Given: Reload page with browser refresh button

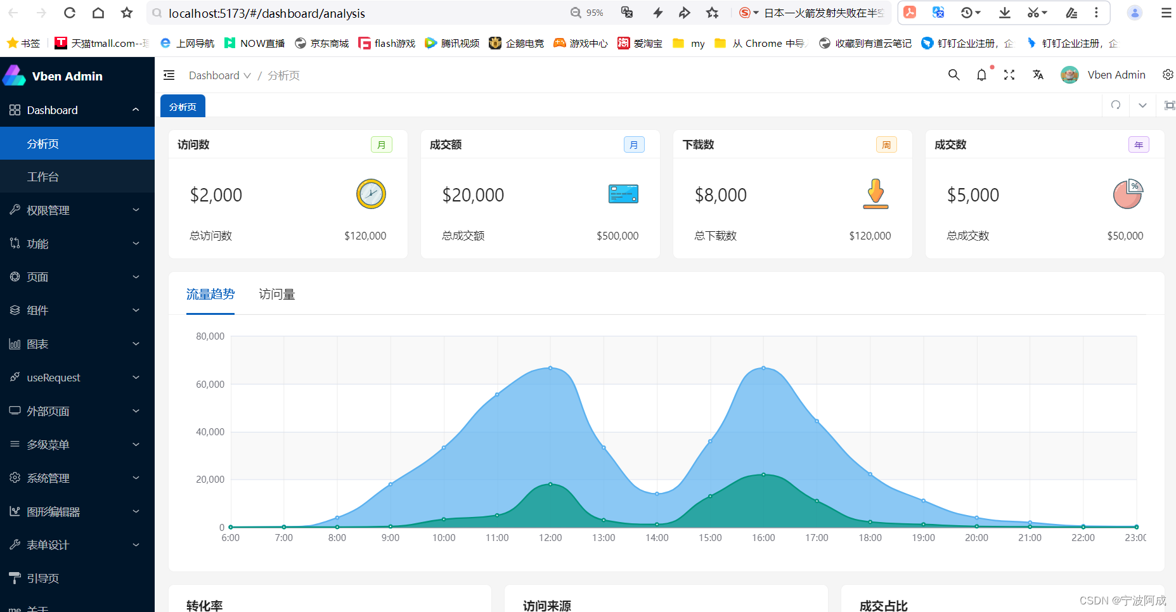Looking at the screenshot, I should click(x=69, y=13).
